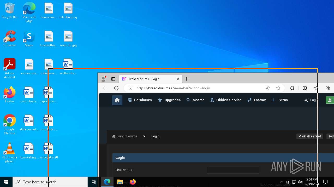The width and height of the screenshot is (334, 187).
Task: Click Login link in forum header
Action: [311, 100]
